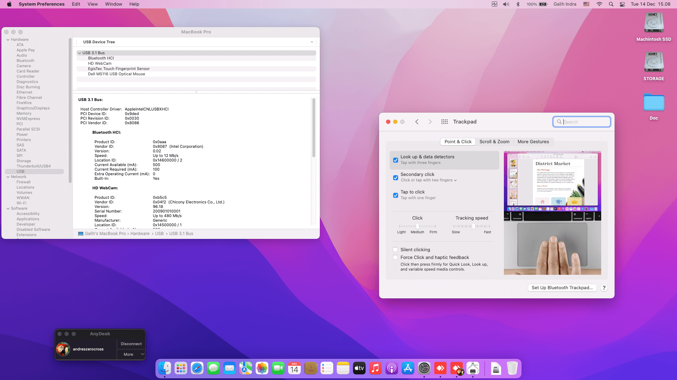Image resolution: width=677 pixels, height=380 pixels.
Task: Switch to the More Gestures tab
Action: [533, 142]
